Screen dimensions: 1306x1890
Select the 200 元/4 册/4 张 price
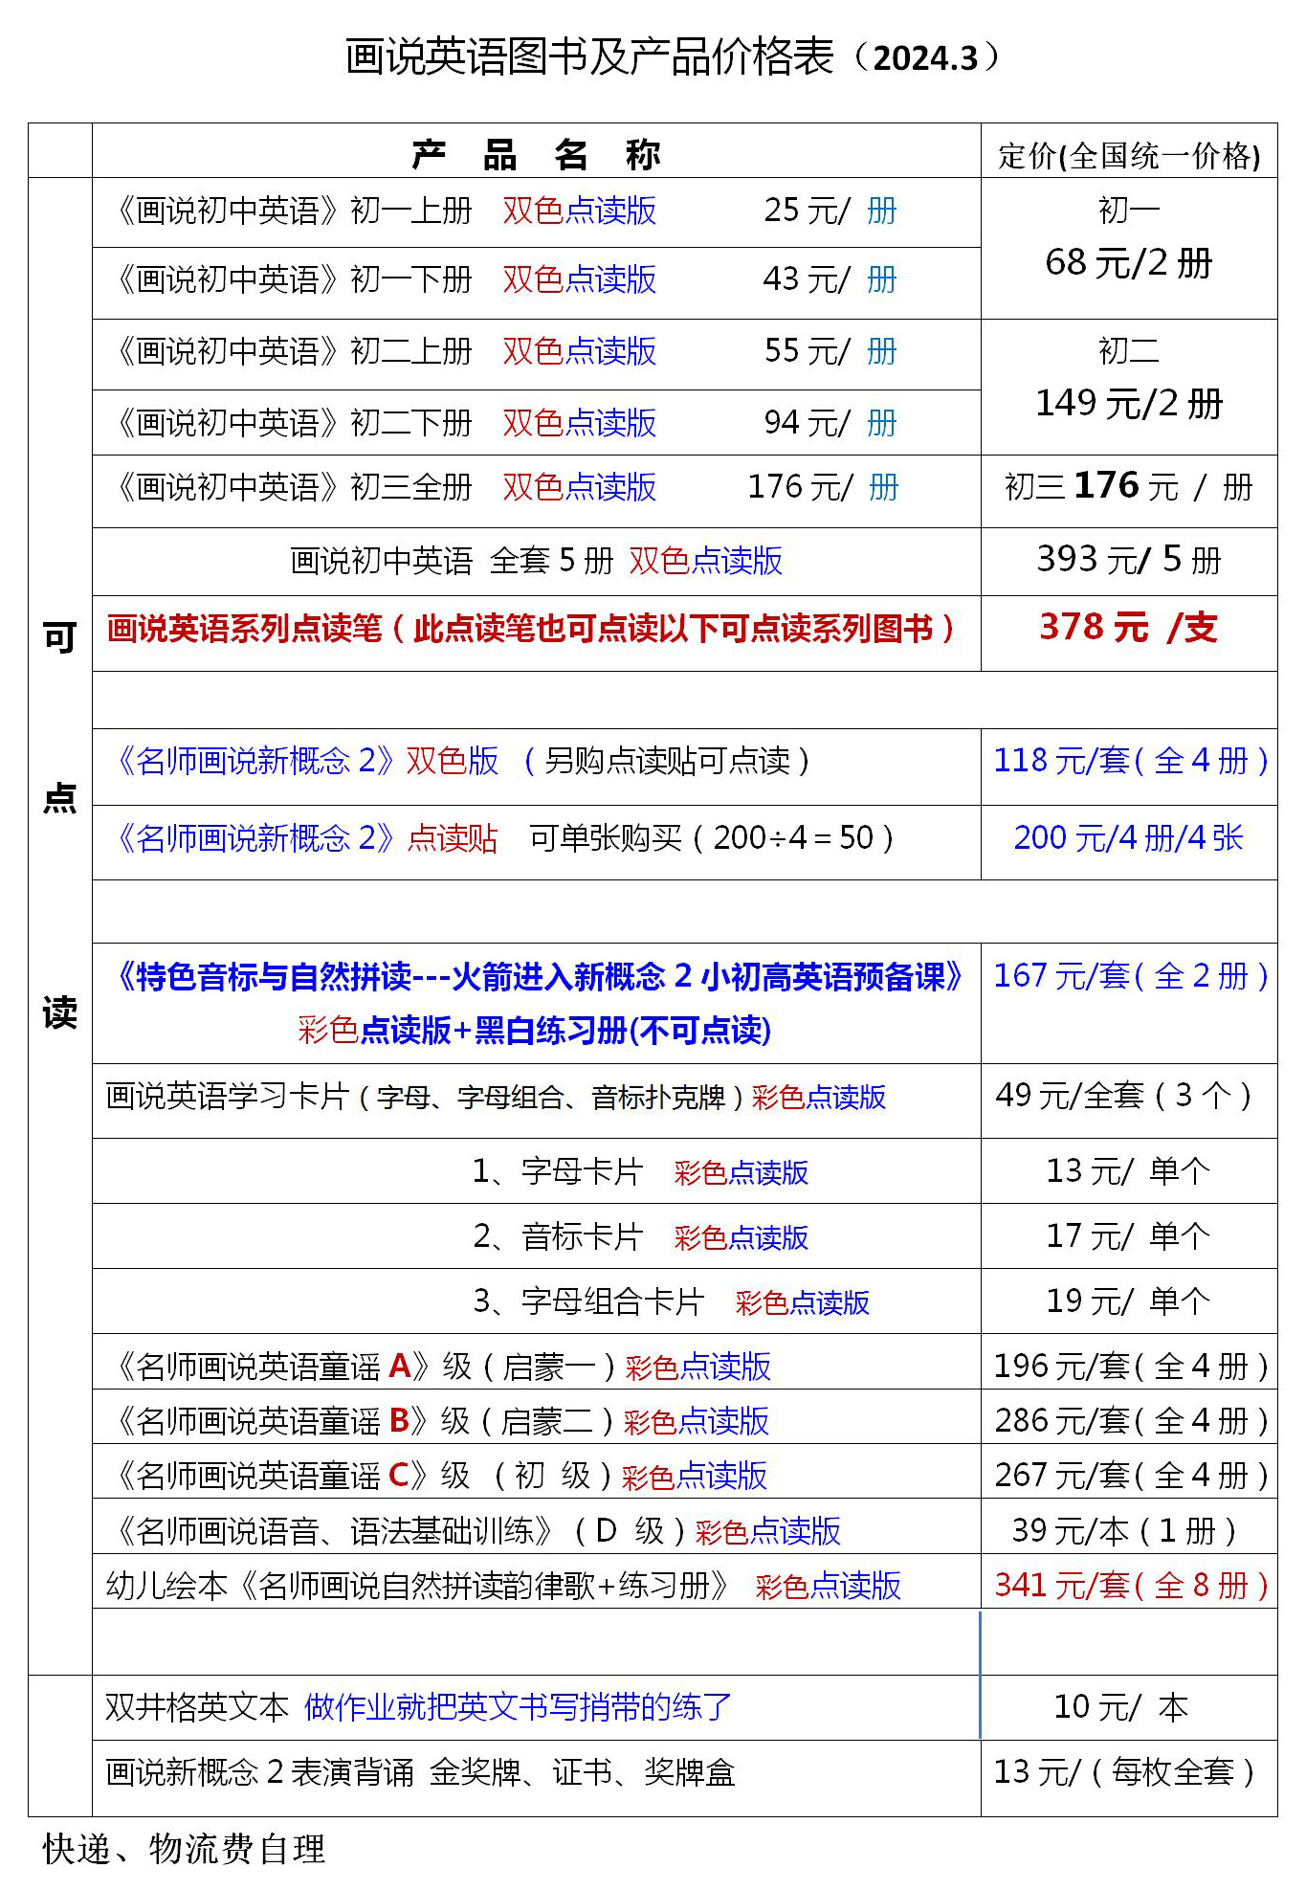[1129, 837]
